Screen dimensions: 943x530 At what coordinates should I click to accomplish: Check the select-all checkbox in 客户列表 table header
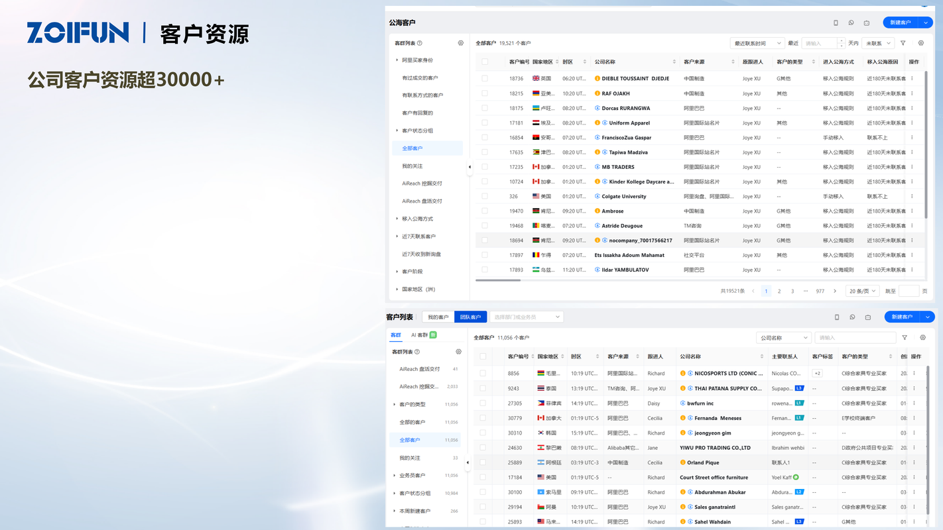click(483, 356)
